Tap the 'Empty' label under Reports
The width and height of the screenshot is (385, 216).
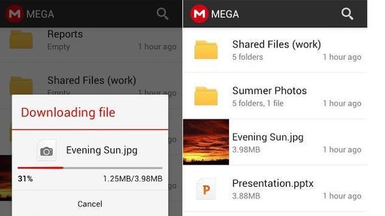59,47
